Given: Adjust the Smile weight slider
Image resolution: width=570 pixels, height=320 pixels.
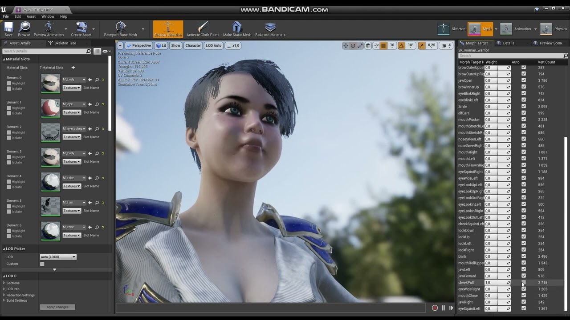Looking at the screenshot, I should coord(497,107).
